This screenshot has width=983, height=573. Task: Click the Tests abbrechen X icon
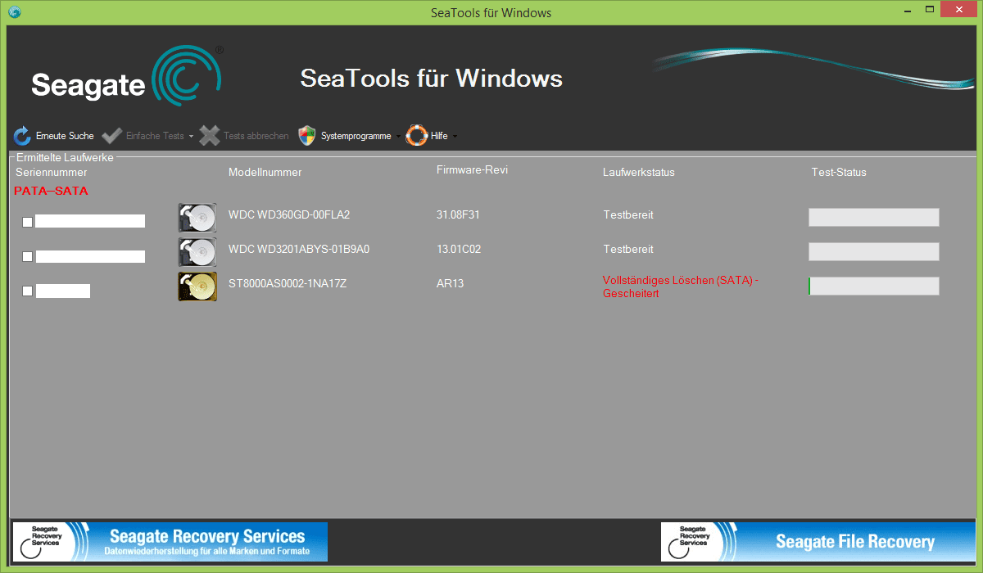click(211, 136)
